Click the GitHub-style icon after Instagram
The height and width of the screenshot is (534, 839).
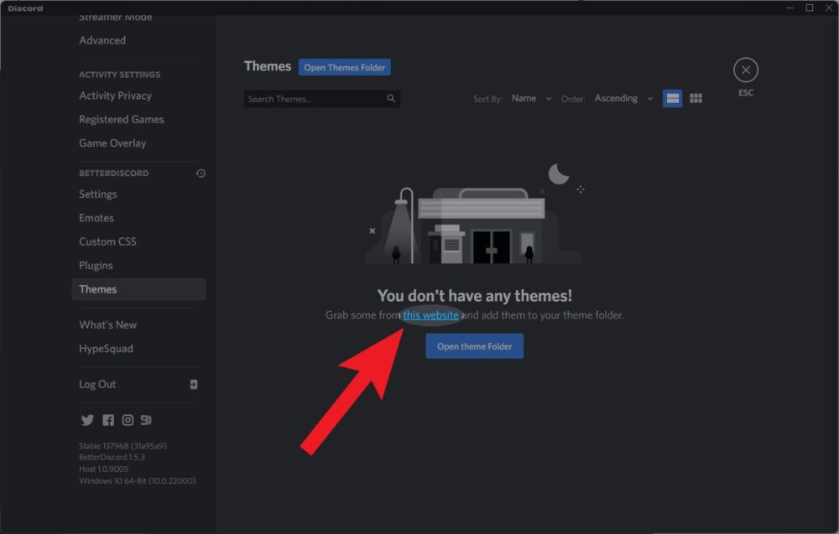(146, 419)
